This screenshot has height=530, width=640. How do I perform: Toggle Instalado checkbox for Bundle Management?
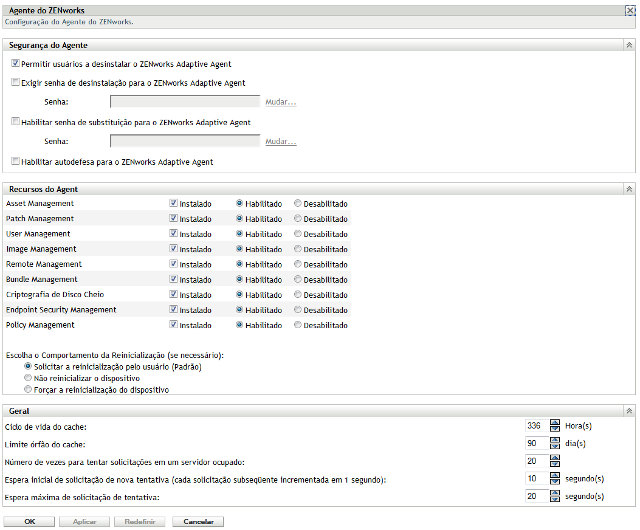point(173,279)
